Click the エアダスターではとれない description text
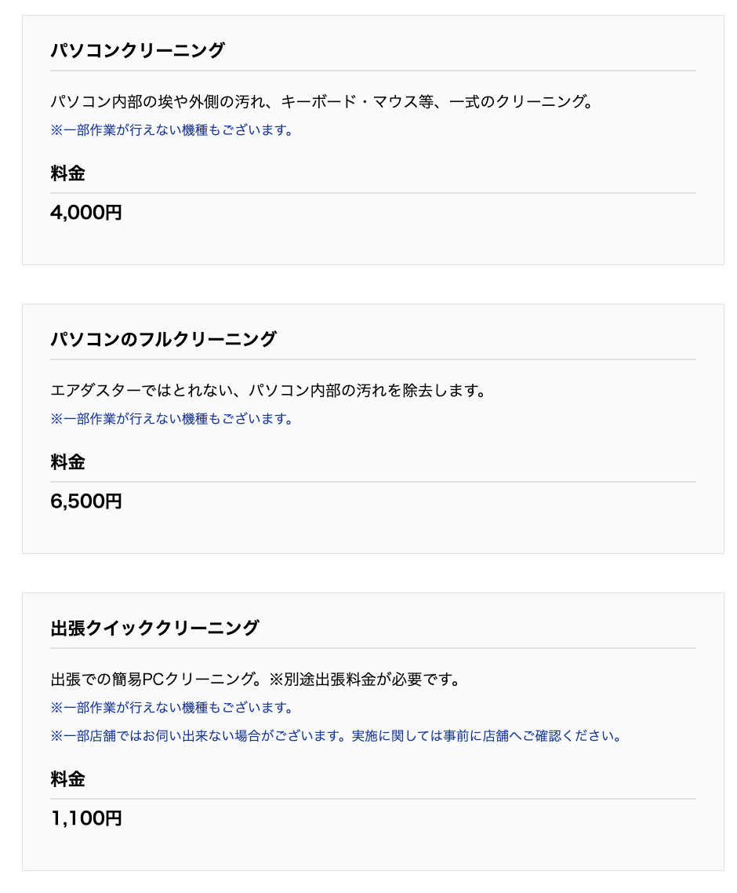Viewport: 737px width, 893px height. click(x=268, y=391)
